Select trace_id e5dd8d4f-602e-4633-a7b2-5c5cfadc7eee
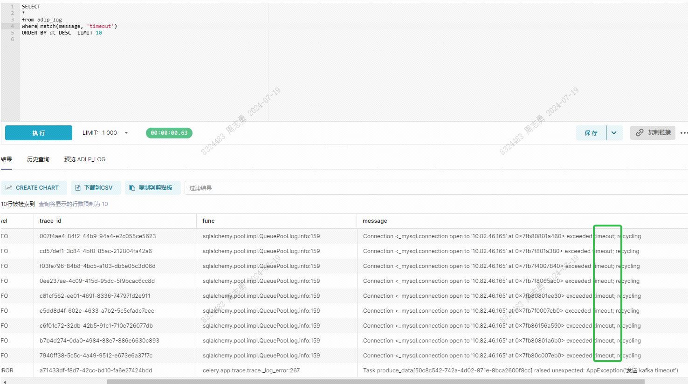 (x=97, y=311)
